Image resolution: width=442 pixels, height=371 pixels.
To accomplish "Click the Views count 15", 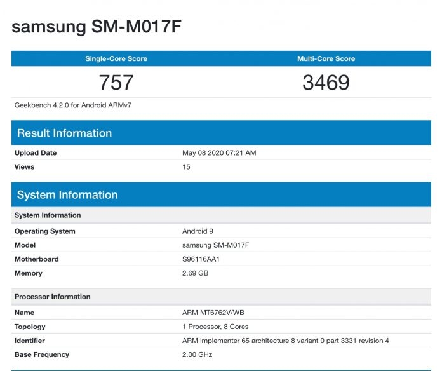I will (186, 167).
